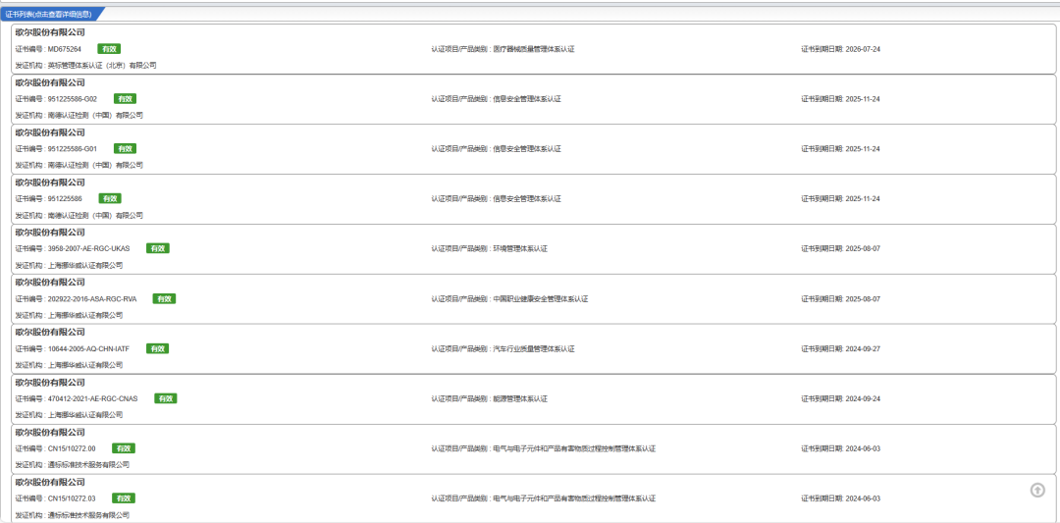1060x523 pixels.
Task: Click expiry date in the CN15/10272.03 card
Action: coord(863,498)
